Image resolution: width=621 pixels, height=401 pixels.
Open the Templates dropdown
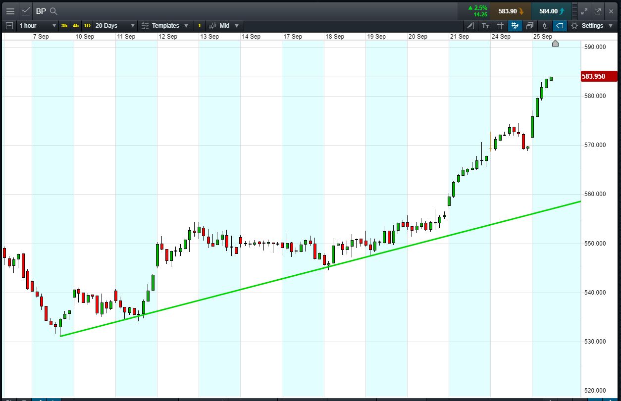tap(165, 26)
